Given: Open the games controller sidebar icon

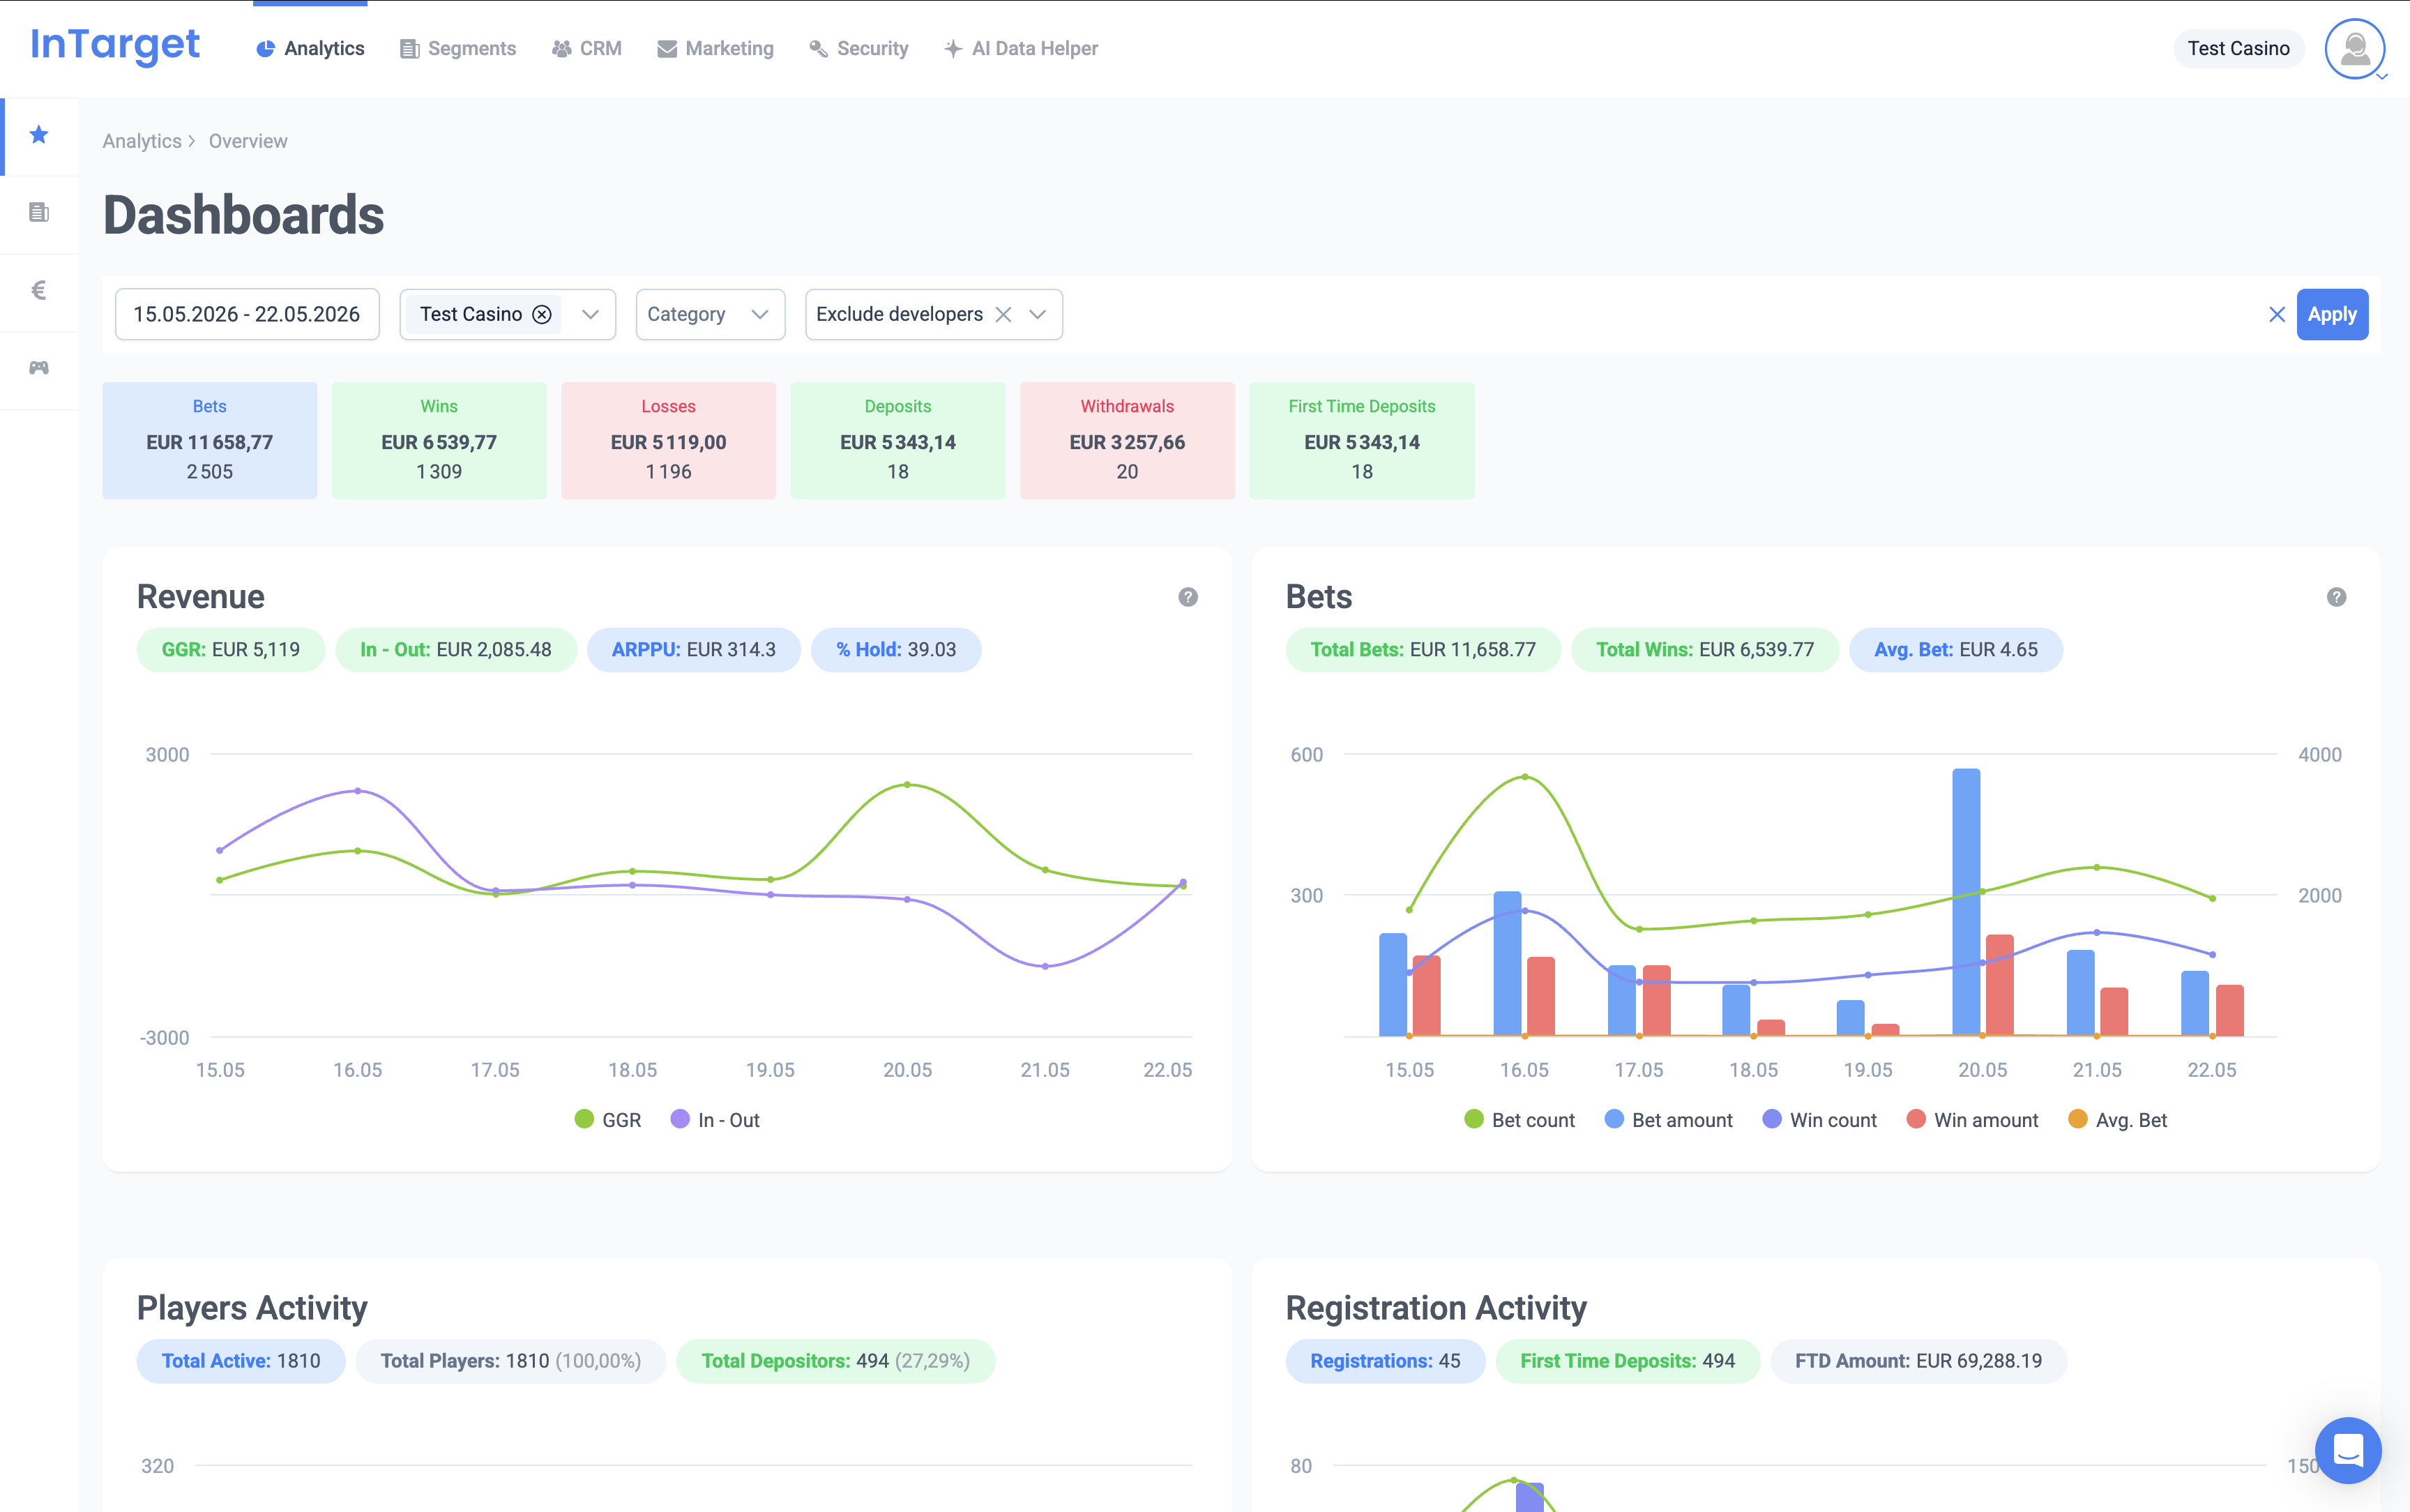Looking at the screenshot, I should [39, 368].
